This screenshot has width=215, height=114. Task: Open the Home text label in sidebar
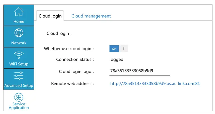pyautogui.click(x=19, y=21)
